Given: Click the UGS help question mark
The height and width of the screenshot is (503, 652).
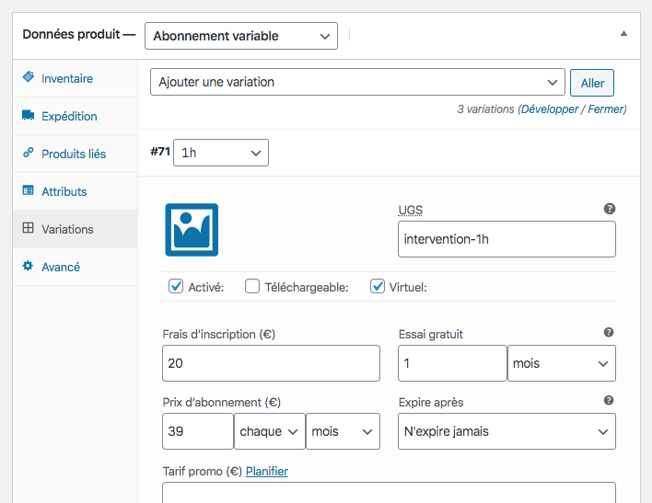Looking at the screenshot, I should (x=610, y=209).
